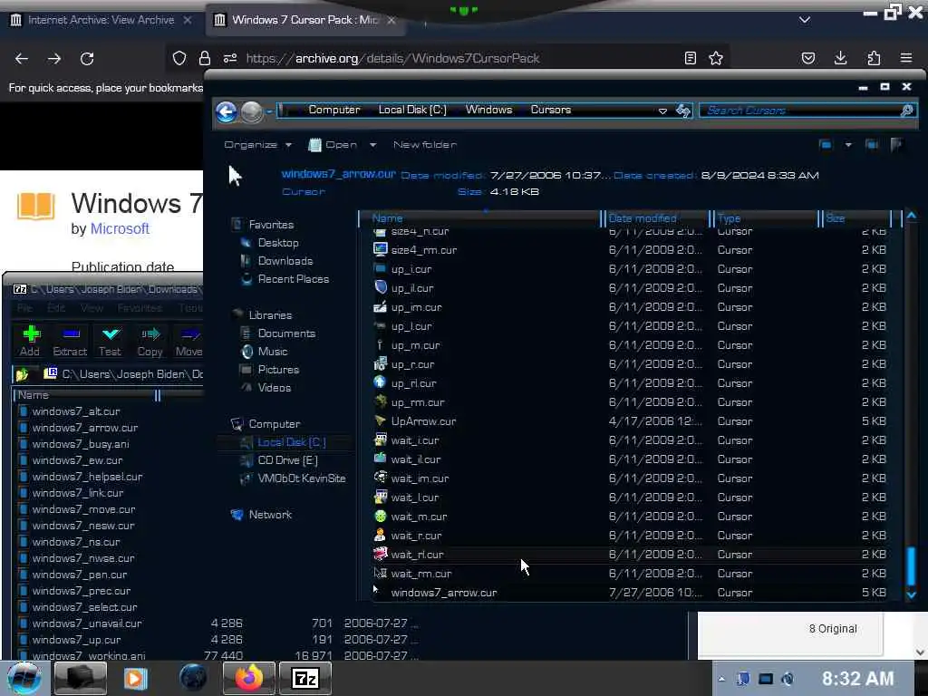
Task: Open Firefox from the taskbar
Action: 248,678
